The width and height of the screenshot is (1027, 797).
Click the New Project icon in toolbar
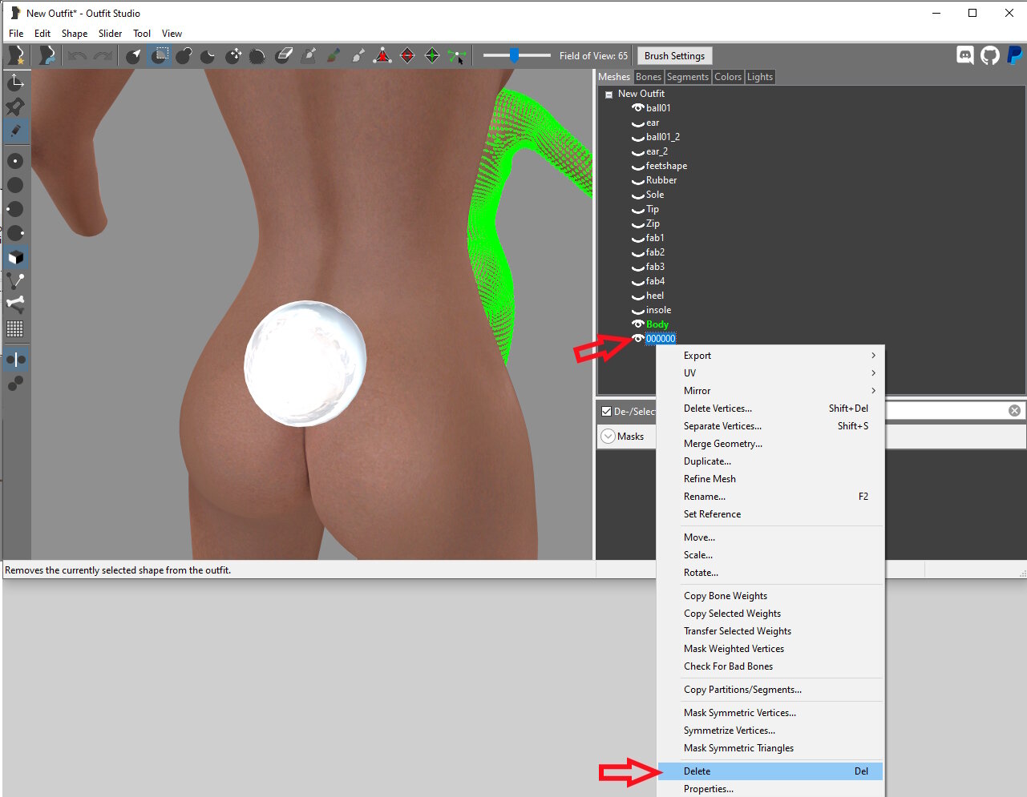[16, 55]
